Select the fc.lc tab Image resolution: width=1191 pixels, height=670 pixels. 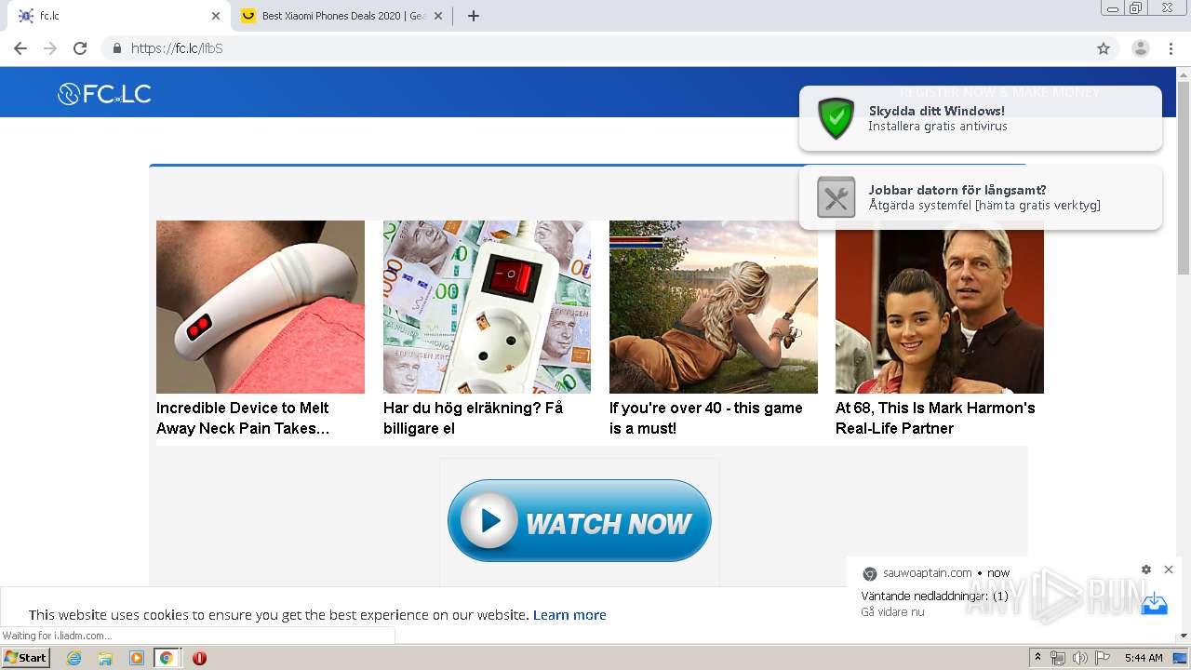coord(116,16)
